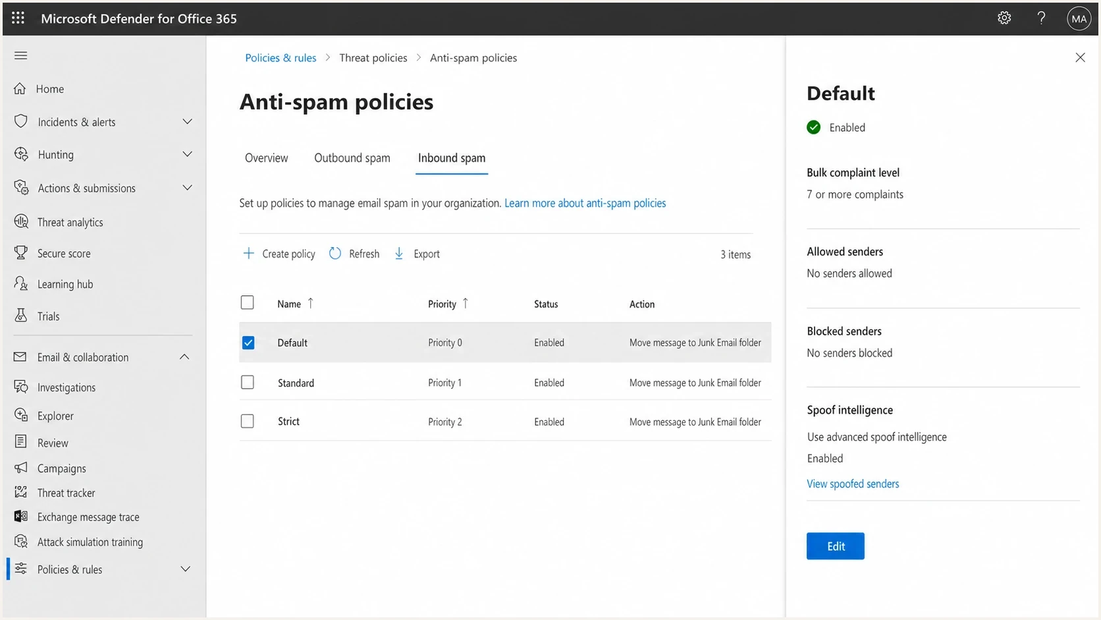Click the Refresh label
1101x620 pixels.
click(x=364, y=254)
